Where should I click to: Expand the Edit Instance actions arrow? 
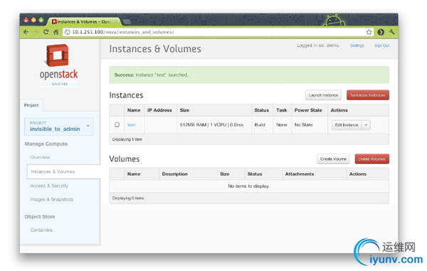(x=366, y=125)
